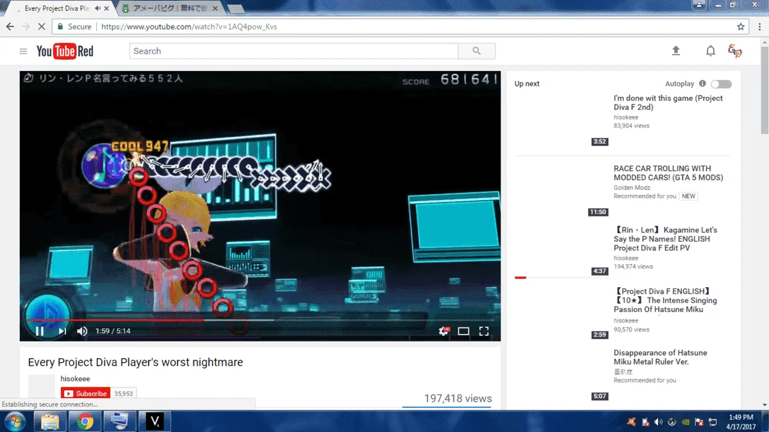
Task: Pause the video
Action: pos(40,331)
